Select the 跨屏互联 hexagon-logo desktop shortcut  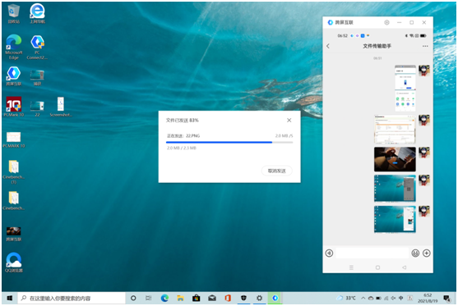(x=13, y=76)
